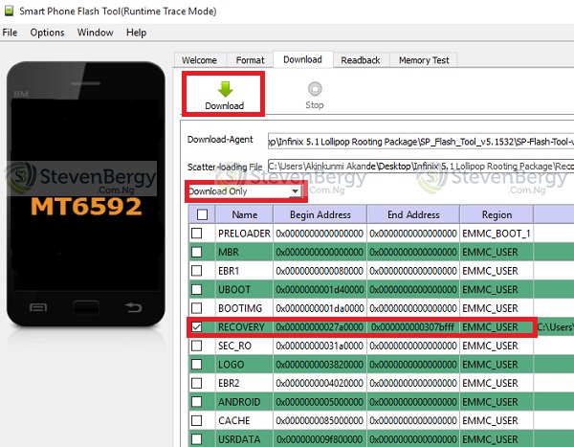Open the Help menu
Image resolution: width=574 pixels, height=447 pixels.
[136, 33]
